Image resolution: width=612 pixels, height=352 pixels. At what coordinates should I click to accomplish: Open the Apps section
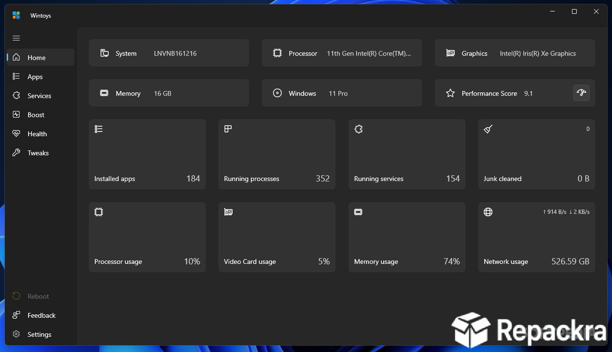(41, 76)
